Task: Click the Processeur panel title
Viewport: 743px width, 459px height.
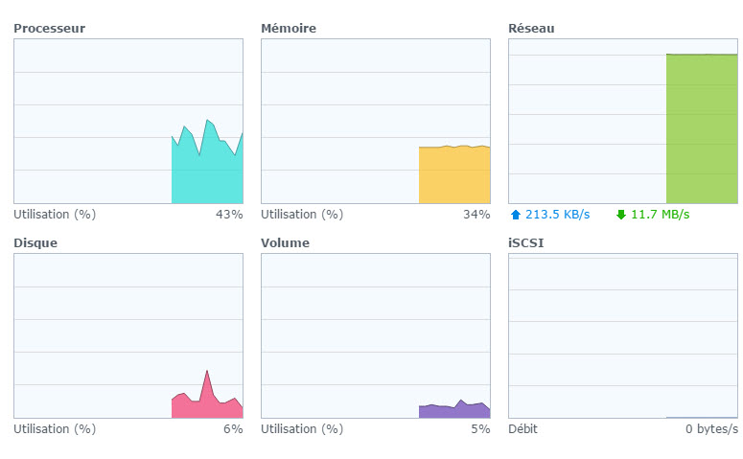Action: tap(49, 29)
